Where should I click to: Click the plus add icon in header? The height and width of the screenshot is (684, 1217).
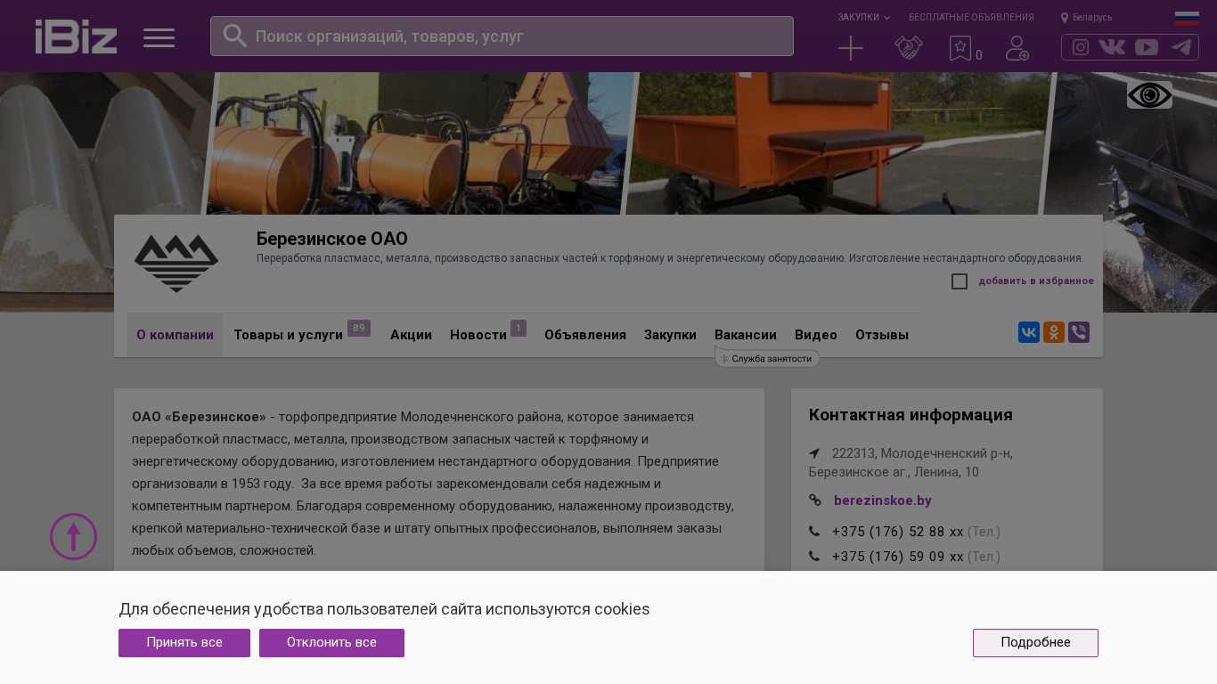pyautogui.click(x=851, y=48)
